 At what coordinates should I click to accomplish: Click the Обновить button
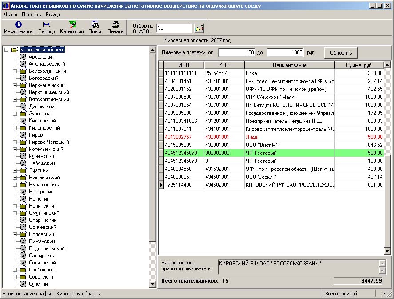(341, 53)
